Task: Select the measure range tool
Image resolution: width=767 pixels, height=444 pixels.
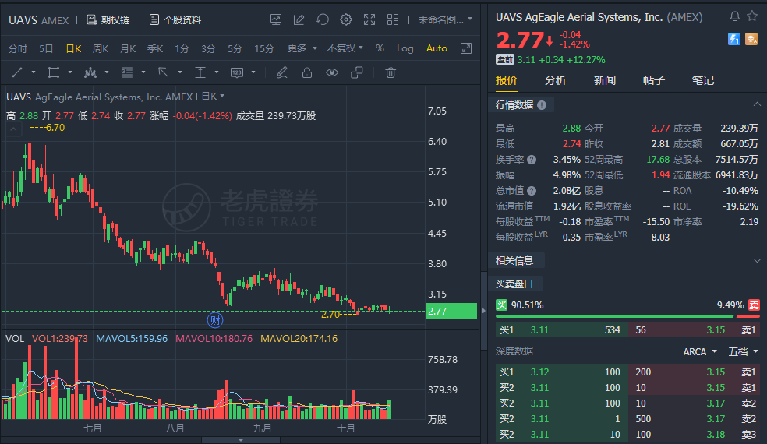Action: click(200, 73)
